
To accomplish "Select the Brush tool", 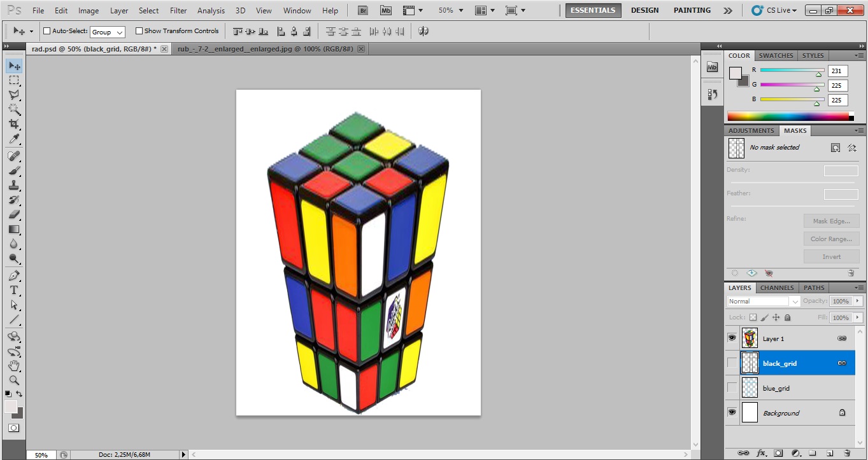I will click(14, 171).
